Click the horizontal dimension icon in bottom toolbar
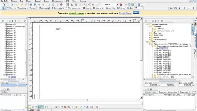 coord(73,107)
